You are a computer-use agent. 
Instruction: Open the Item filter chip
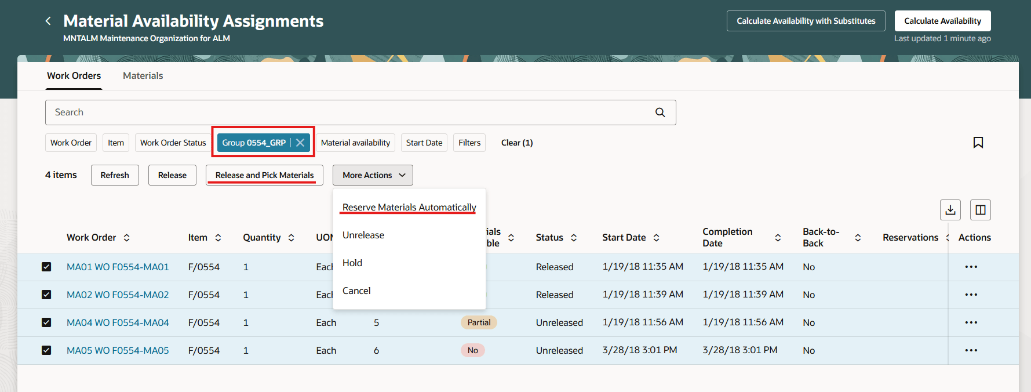(x=116, y=143)
